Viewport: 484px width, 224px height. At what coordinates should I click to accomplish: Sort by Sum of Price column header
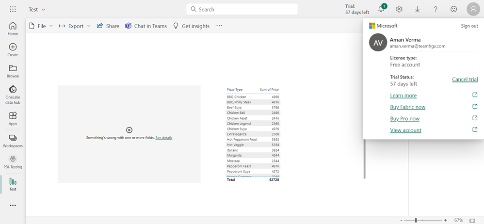point(269,90)
